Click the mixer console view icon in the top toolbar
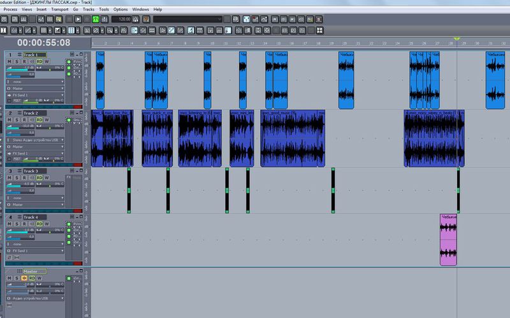The height and width of the screenshot is (318, 510). [x=41, y=19]
